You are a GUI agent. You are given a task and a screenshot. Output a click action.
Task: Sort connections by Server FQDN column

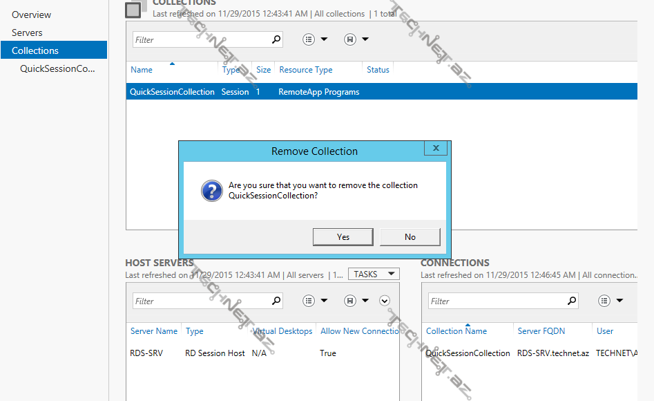[x=539, y=331]
